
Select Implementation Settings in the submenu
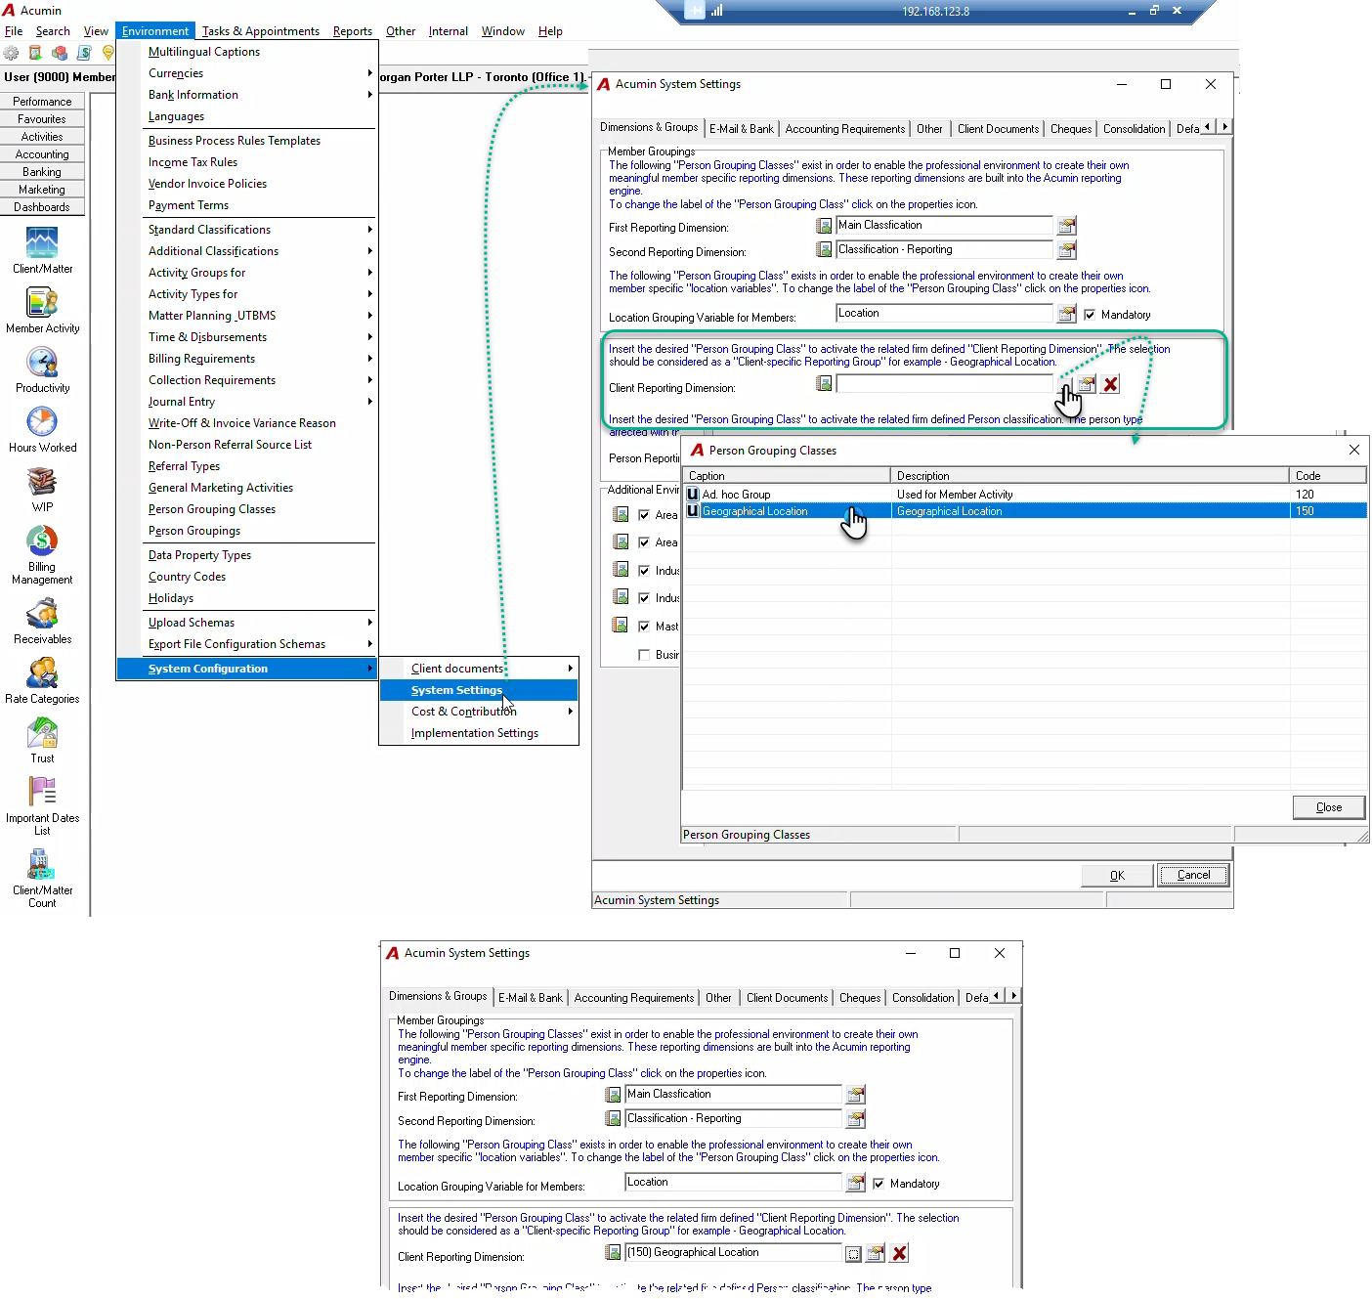pos(479,733)
